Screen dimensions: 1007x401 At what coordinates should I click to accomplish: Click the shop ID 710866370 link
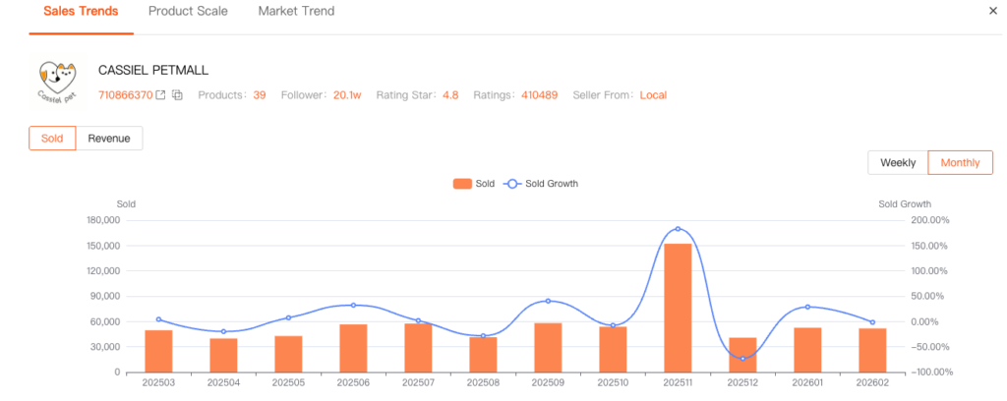125,95
